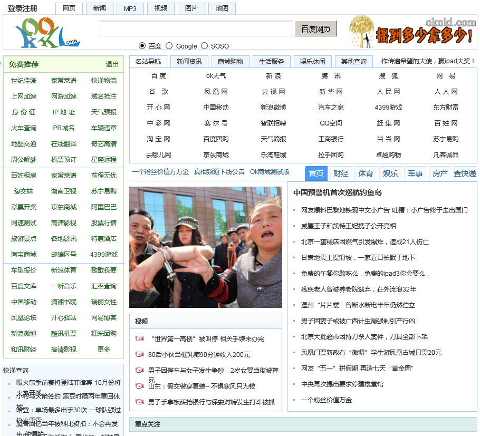Viewport: 480px width, 436px height.
Task: Open the golden tree banner advertisement
Action: click(x=412, y=32)
